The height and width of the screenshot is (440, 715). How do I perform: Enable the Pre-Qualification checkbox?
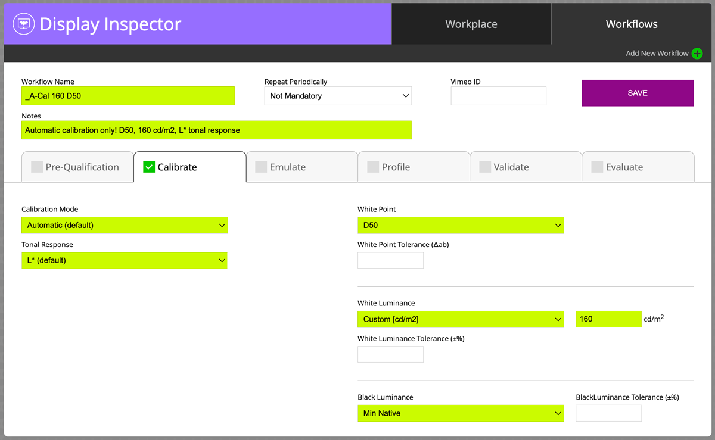click(x=37, y=167)
